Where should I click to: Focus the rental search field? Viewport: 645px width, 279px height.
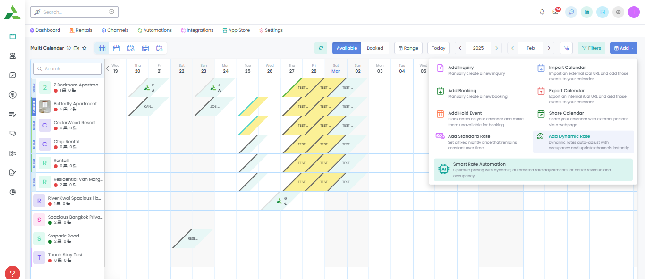[67, 68]
